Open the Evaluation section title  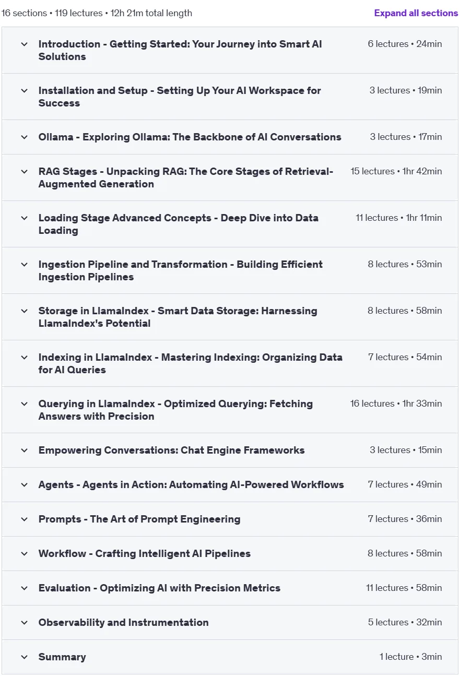[x=159, y=588]
